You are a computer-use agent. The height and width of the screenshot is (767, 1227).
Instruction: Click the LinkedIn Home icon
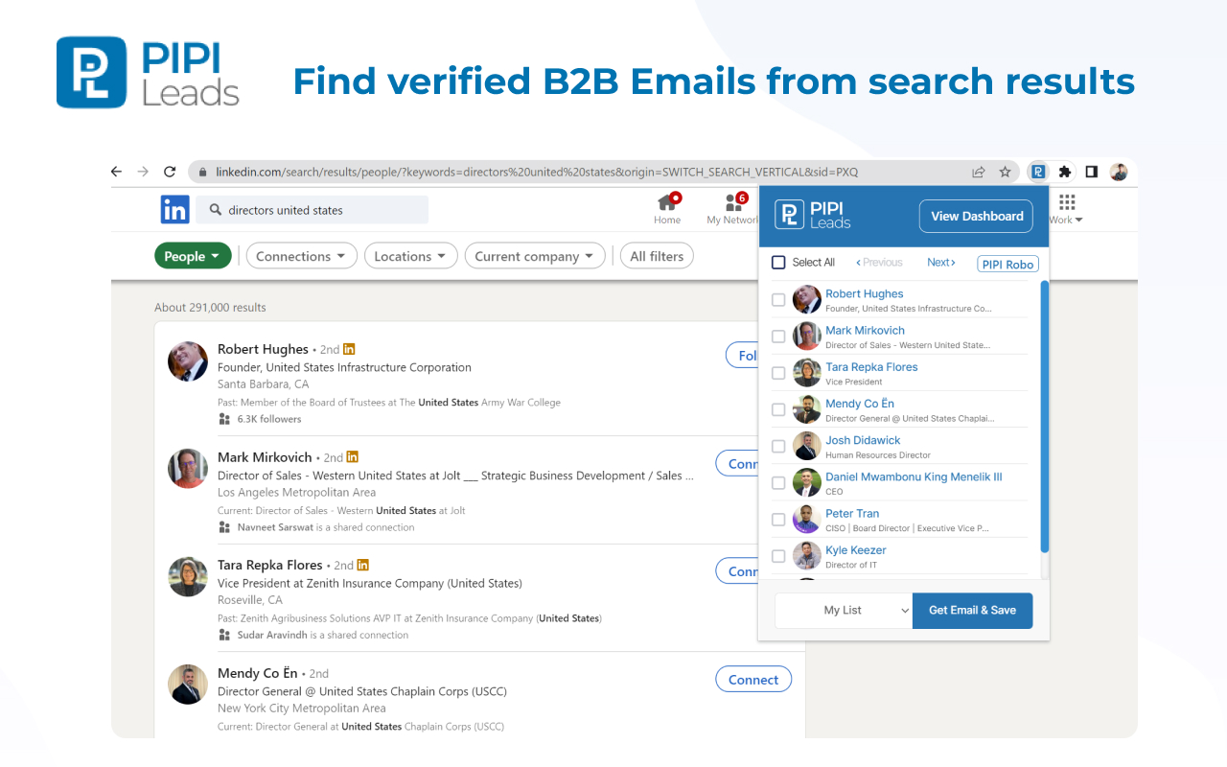coord(667,204)
